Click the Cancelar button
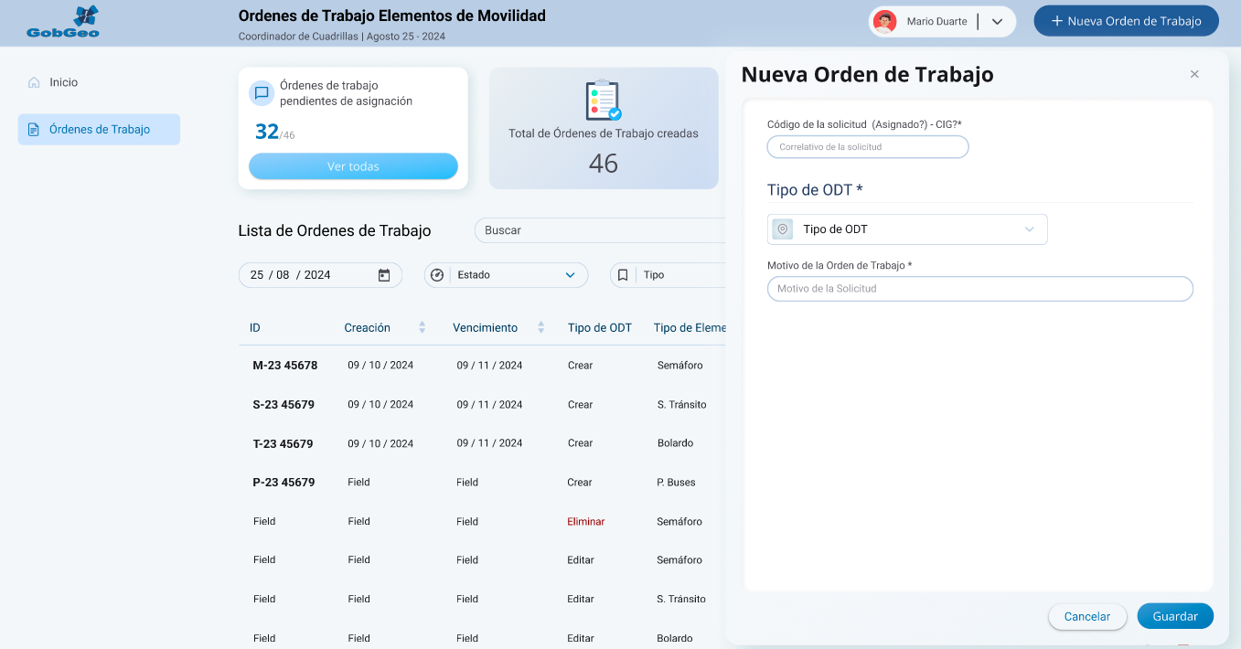 pyautogui.click(x=1086, y=616)
